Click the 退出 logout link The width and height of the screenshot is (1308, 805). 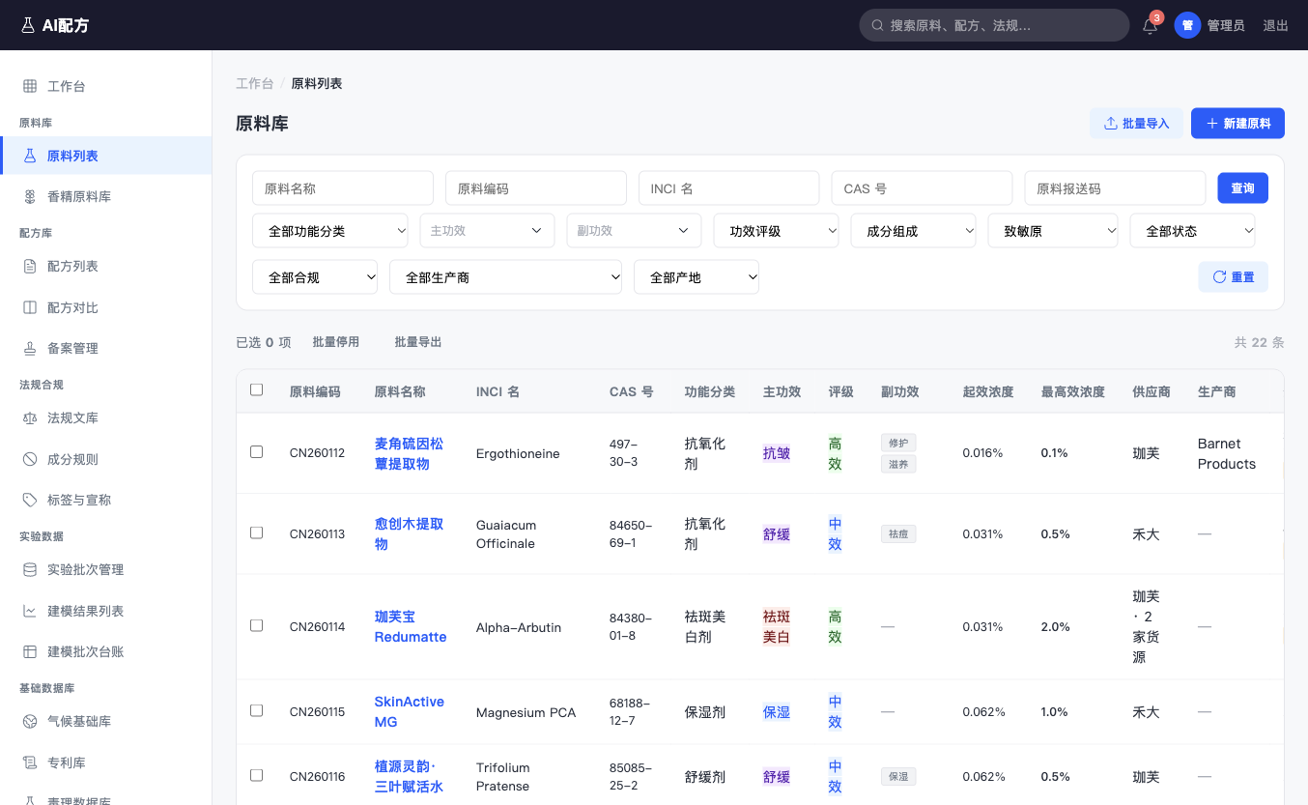1276,26
